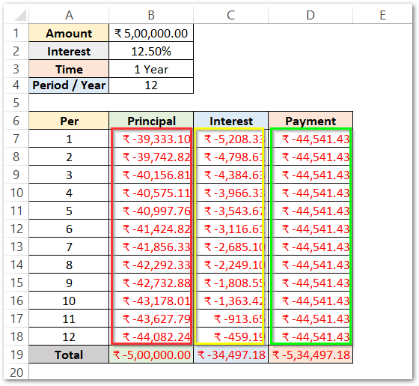
Task: Select principal cell ₹ -40,156.81
Action: pyautogui.click(x=151, y=175)
